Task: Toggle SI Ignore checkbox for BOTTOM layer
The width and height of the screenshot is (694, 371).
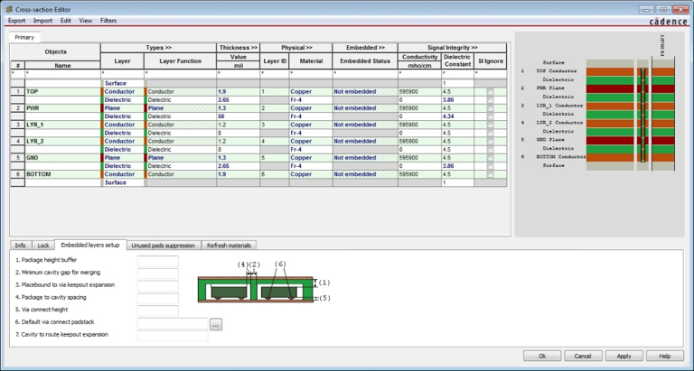Action: [x=490, y=174]
